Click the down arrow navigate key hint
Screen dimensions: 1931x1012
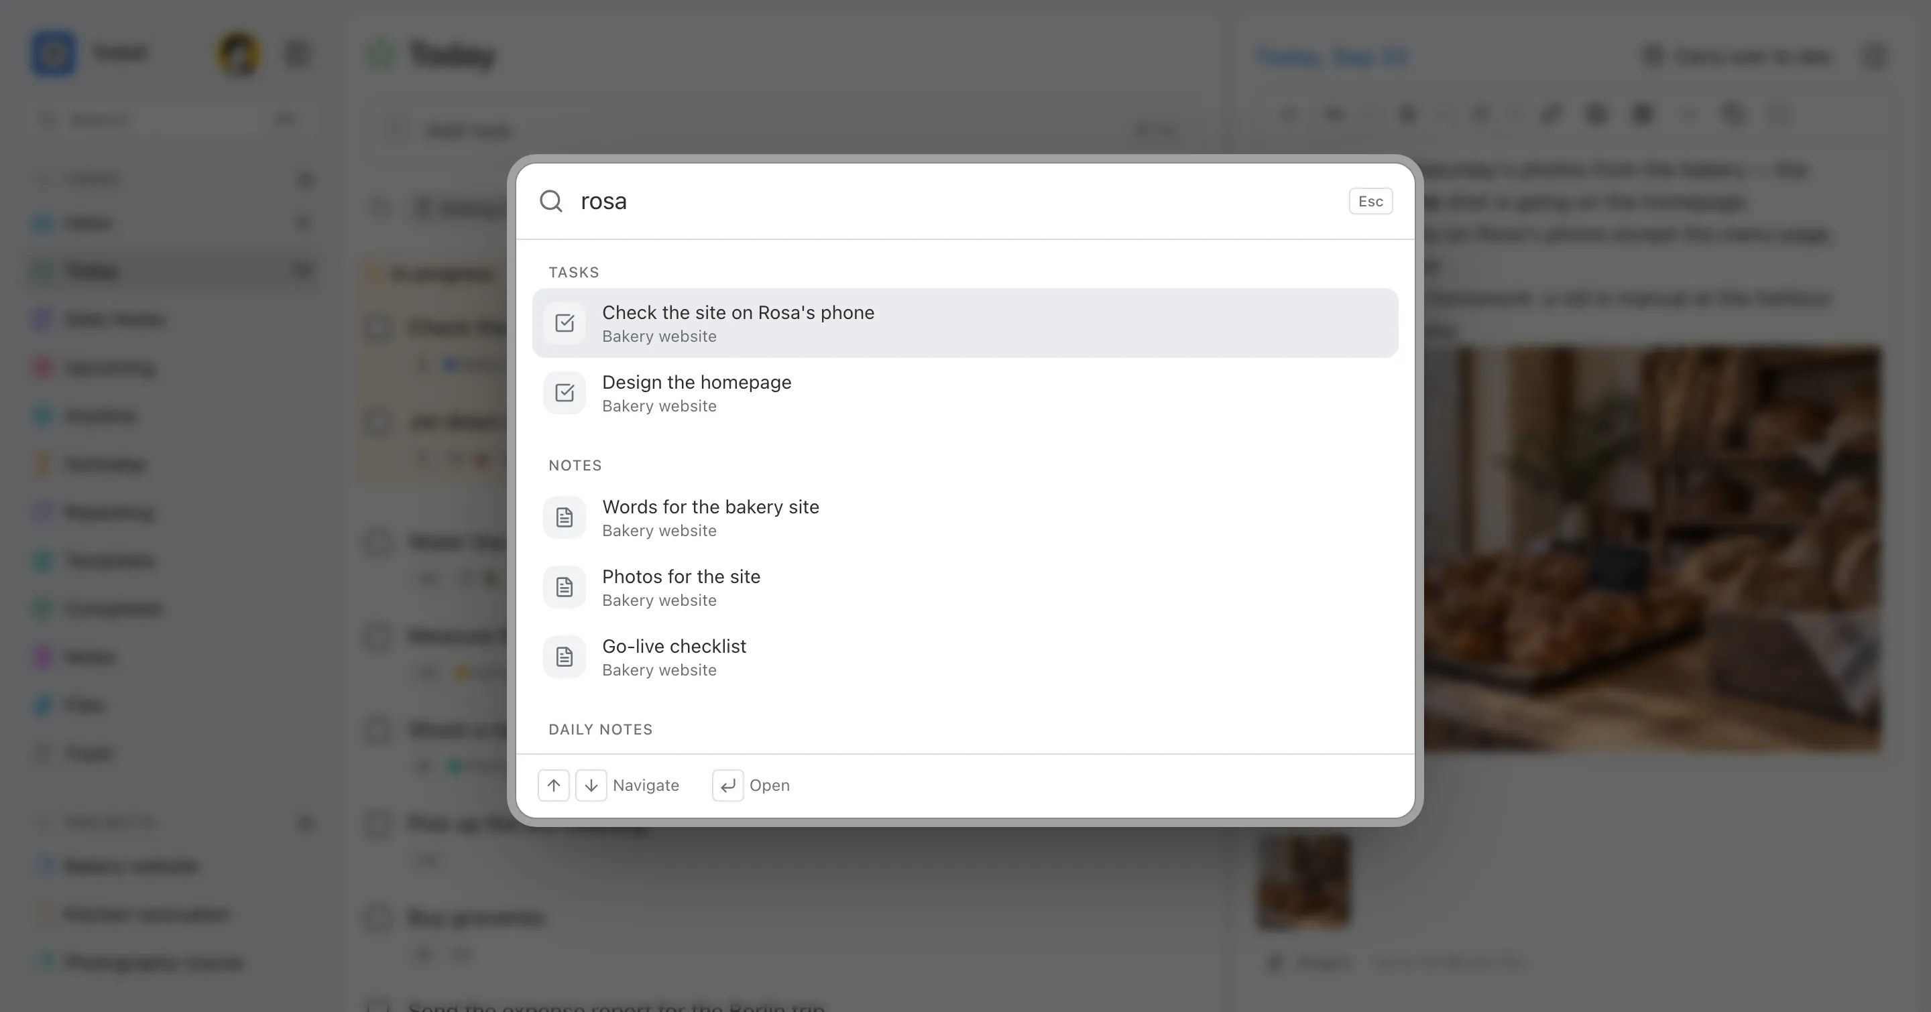(591, 785)
